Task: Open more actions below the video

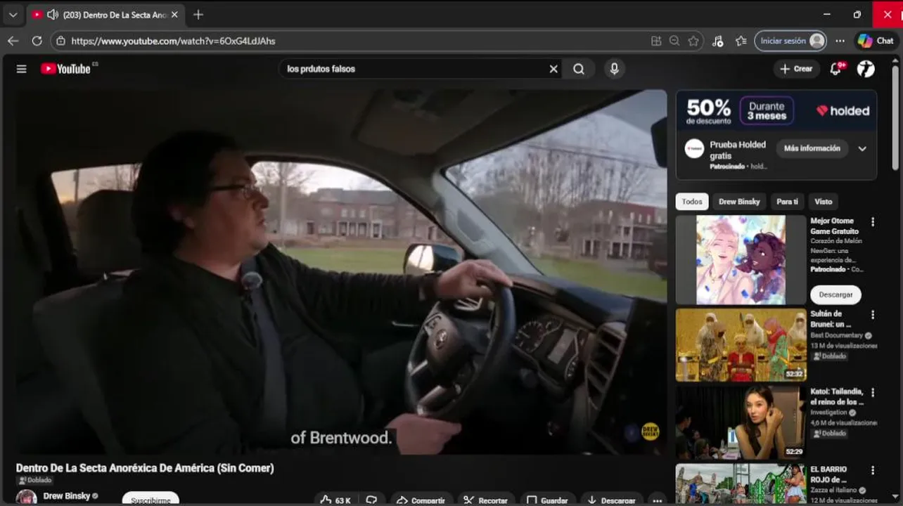Action: 658,500
